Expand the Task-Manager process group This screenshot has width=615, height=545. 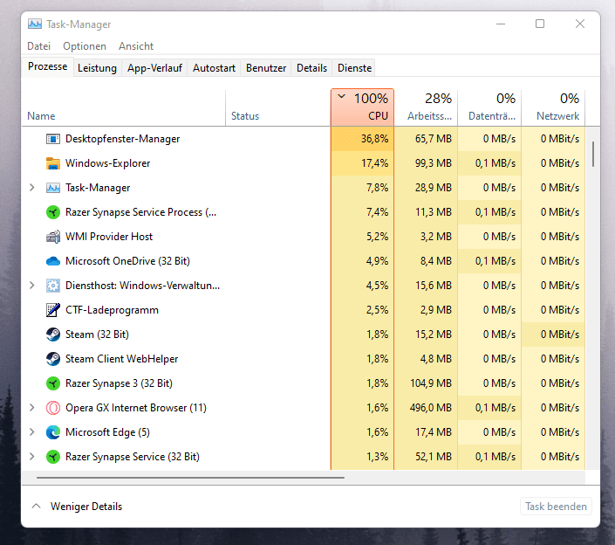32,188
